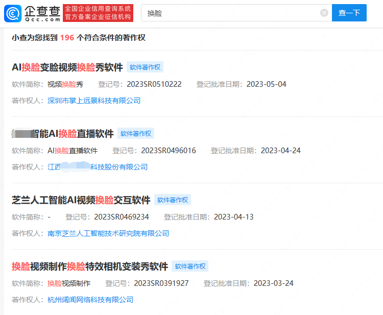Screen dimensions: 383x315
Task: Click the 企查查 Qcc.com logo
Action: pos(32,13)
